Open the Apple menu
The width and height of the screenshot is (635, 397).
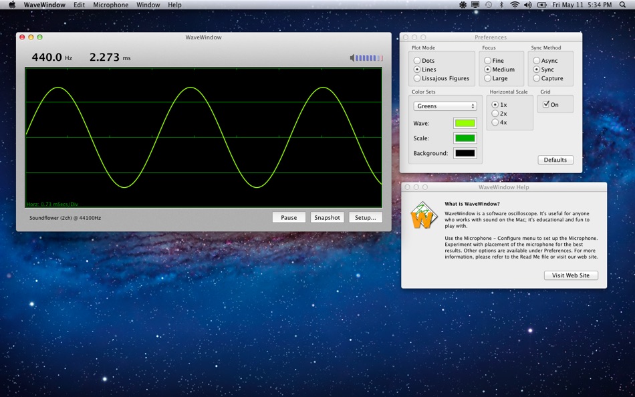[12, 5]
